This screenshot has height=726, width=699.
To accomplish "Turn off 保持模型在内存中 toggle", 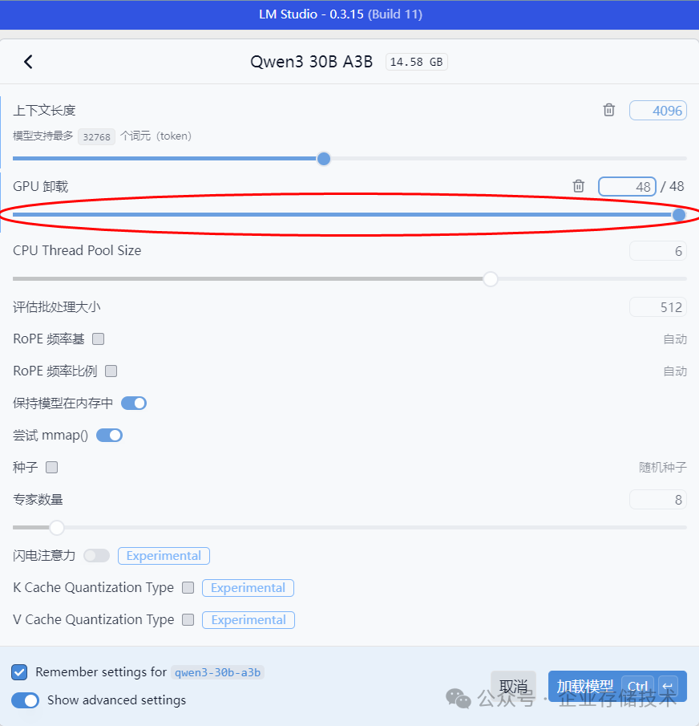I will click(134, 404).
